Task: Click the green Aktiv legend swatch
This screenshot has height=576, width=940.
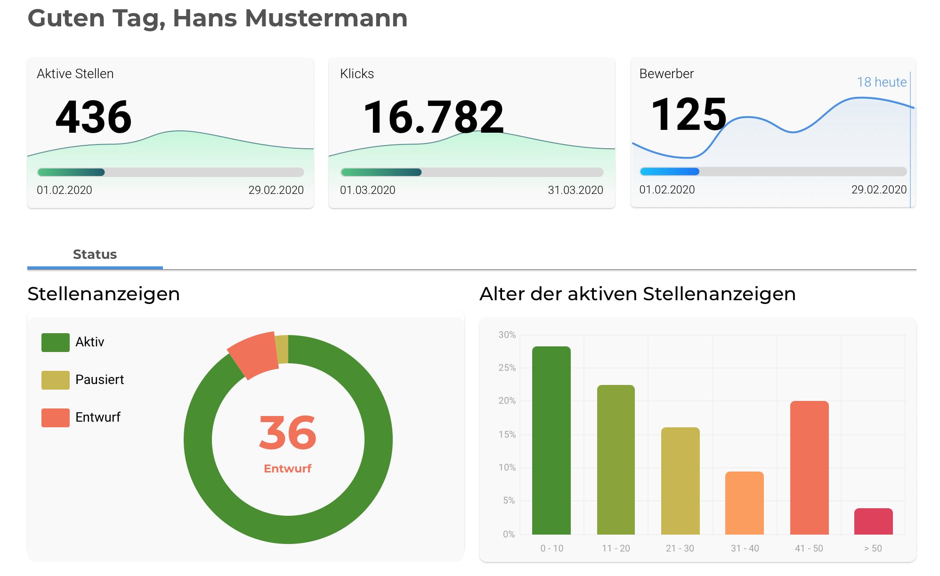Action: (55, 343)
